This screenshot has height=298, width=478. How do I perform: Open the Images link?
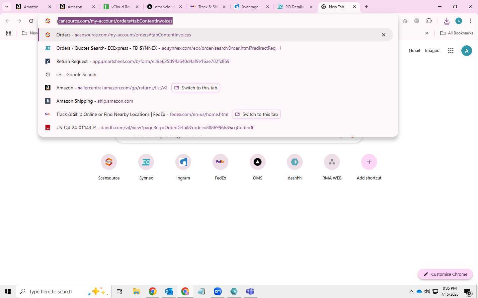pyautogui.click(x=432, y=51)
